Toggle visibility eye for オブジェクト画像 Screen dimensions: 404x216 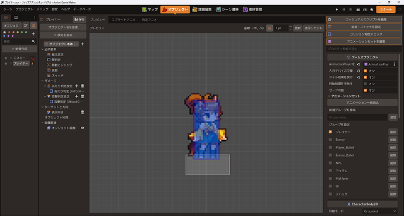pyautogui.click(x=83, y=128)
